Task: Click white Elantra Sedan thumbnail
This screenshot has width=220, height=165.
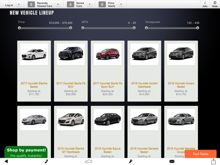Action: 34,55
